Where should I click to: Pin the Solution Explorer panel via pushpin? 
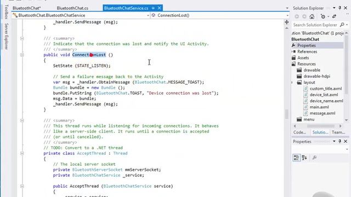[x=340, y=8]
